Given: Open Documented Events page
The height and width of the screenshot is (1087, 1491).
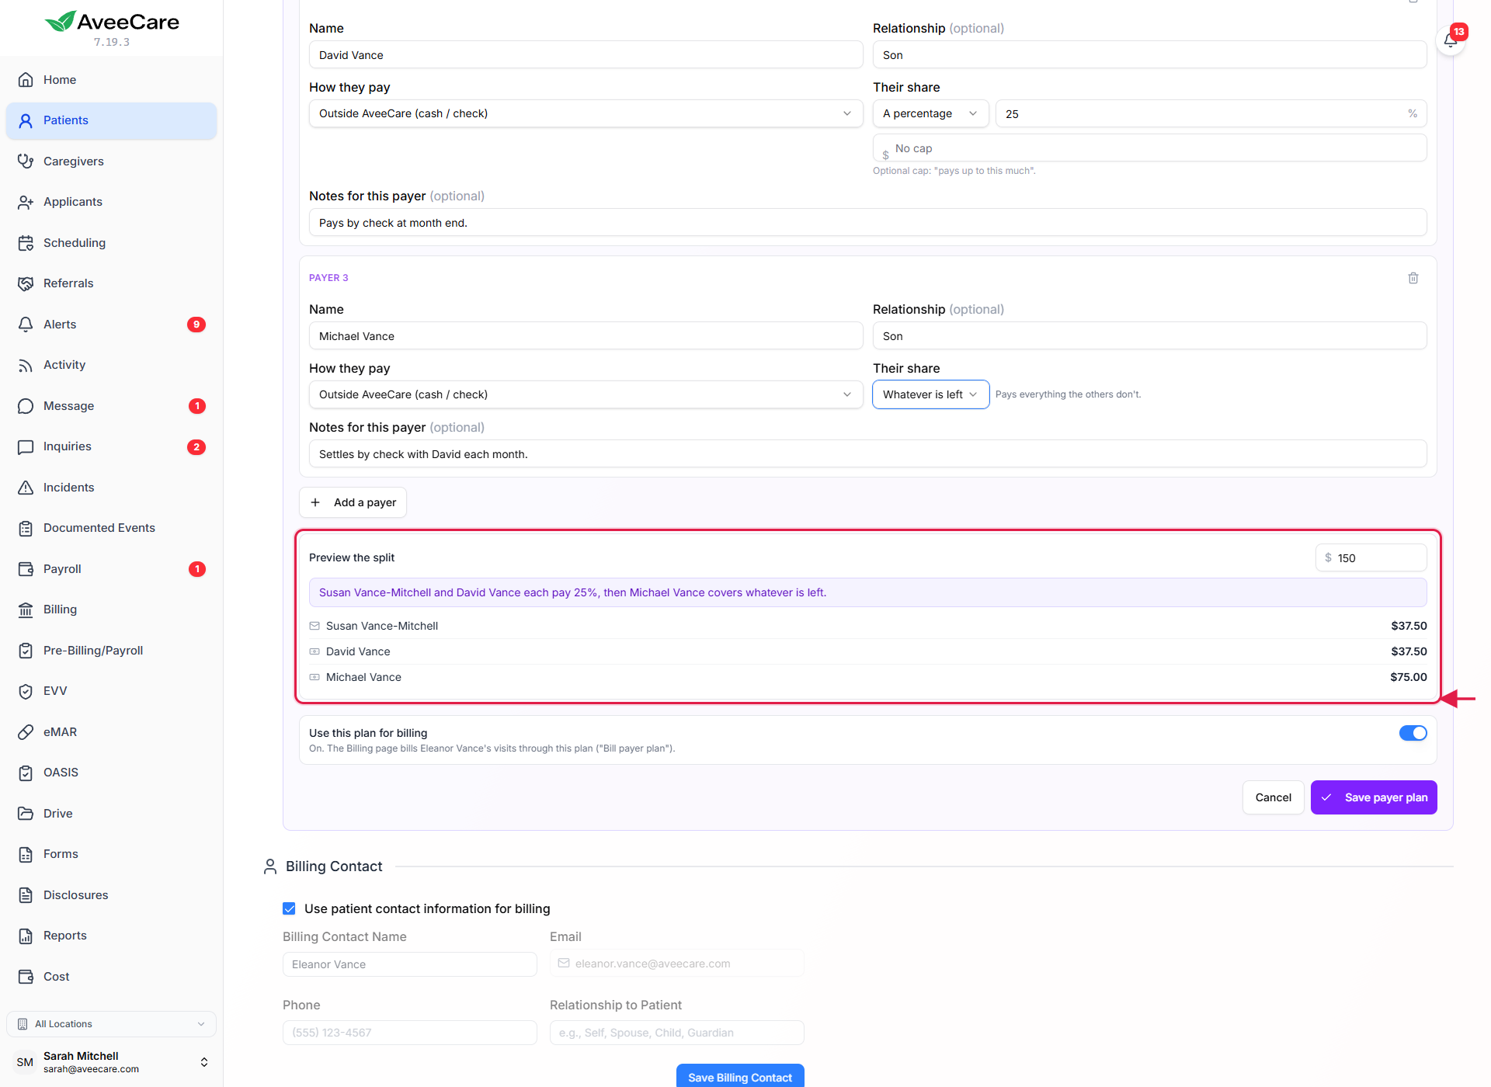Looking at the screenshot, I should tap(111, 528).
